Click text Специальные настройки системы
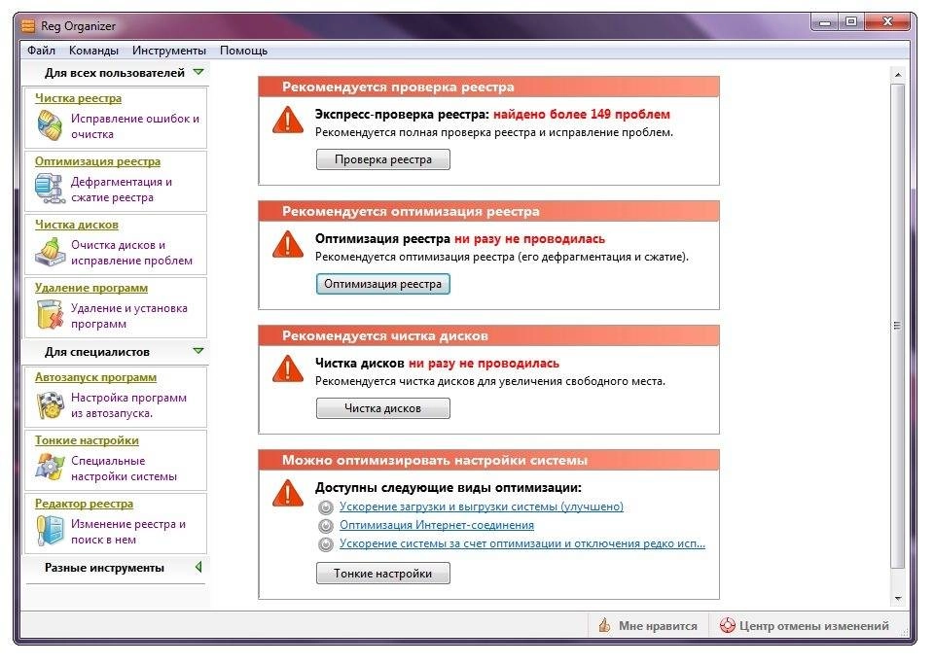934x664 pixels. [x=124, y=469]
